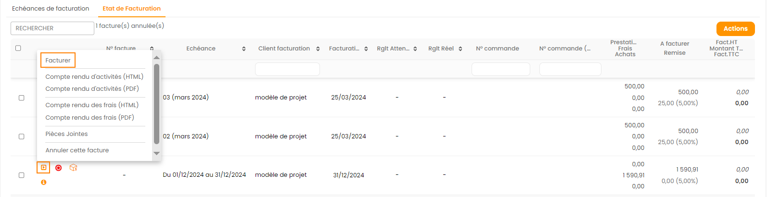Sort the Facturati... column
Image resolution: width=767 pixels, height=197 pixels.
(x=366, y=49)
